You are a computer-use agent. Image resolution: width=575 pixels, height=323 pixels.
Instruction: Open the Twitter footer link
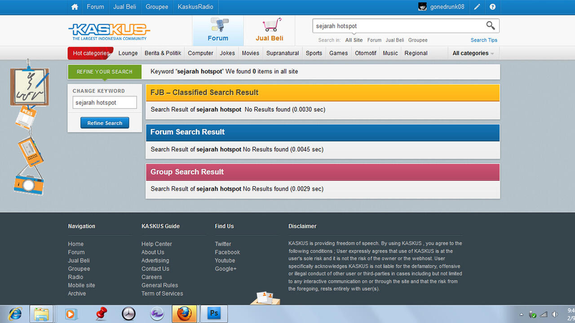(x=223, y=244)
